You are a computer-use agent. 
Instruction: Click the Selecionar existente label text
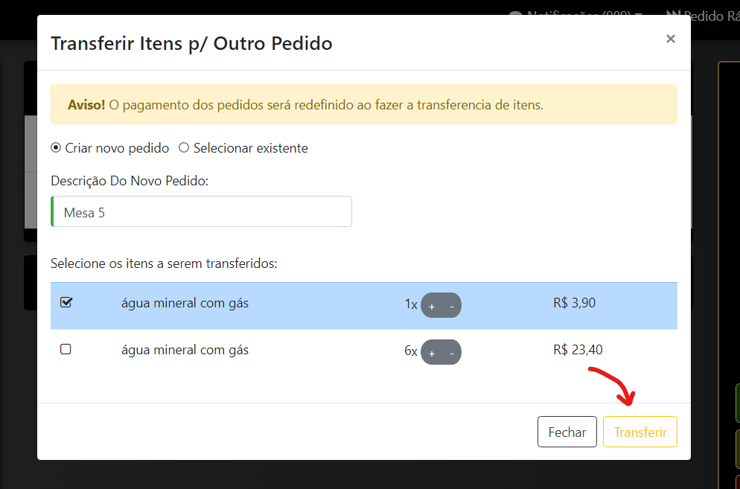click(x=250, y=148)
